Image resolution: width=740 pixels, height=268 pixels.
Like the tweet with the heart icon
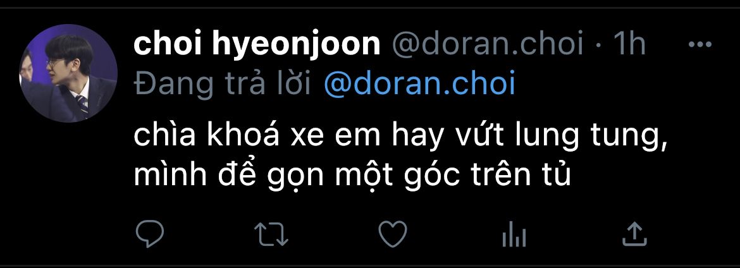pos(393,234)
